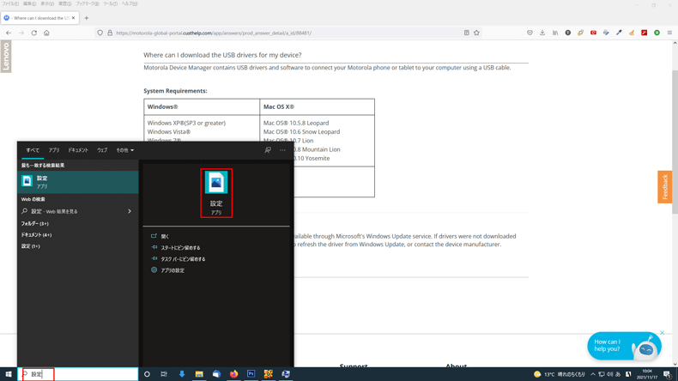The height and width of the screenshot is (381, 678).
Task: Expand the その他 filter dropdown
Action: (x=125, y=150)
